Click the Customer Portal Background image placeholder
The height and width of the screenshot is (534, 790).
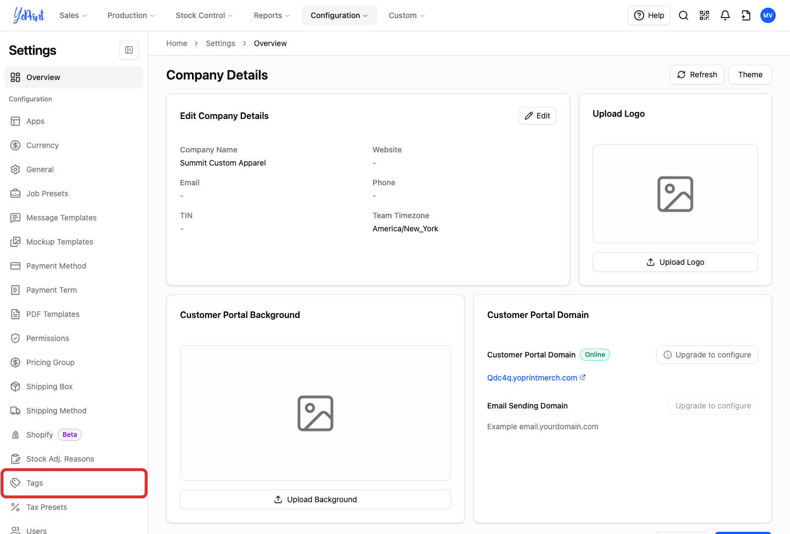[315, 413]
